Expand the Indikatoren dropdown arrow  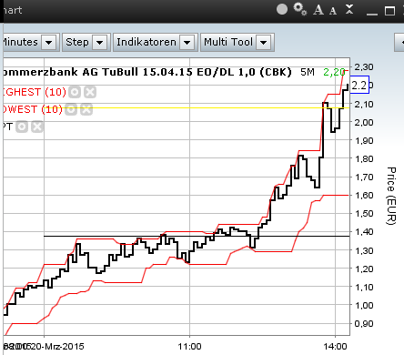tap(187, 42)
